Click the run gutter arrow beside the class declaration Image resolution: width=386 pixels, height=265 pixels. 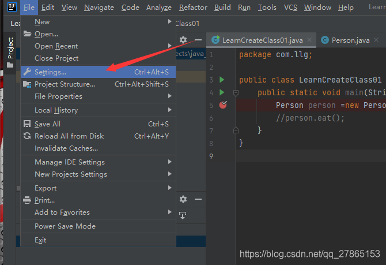(222, 80)
